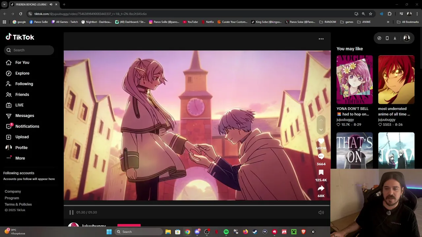This screenshot has width=422, height=237.
Task: Go to the previous video with the up chevron
Action: click(x=321, y=120)
